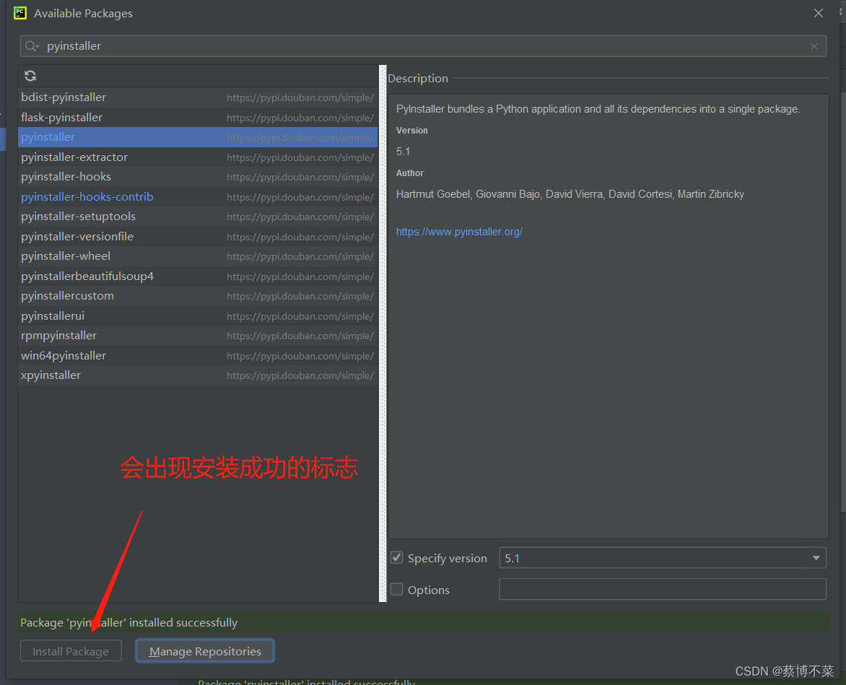Screen dimensions: 846x685
Task: Close the Available Packages dialog
Action: point(819,13)
